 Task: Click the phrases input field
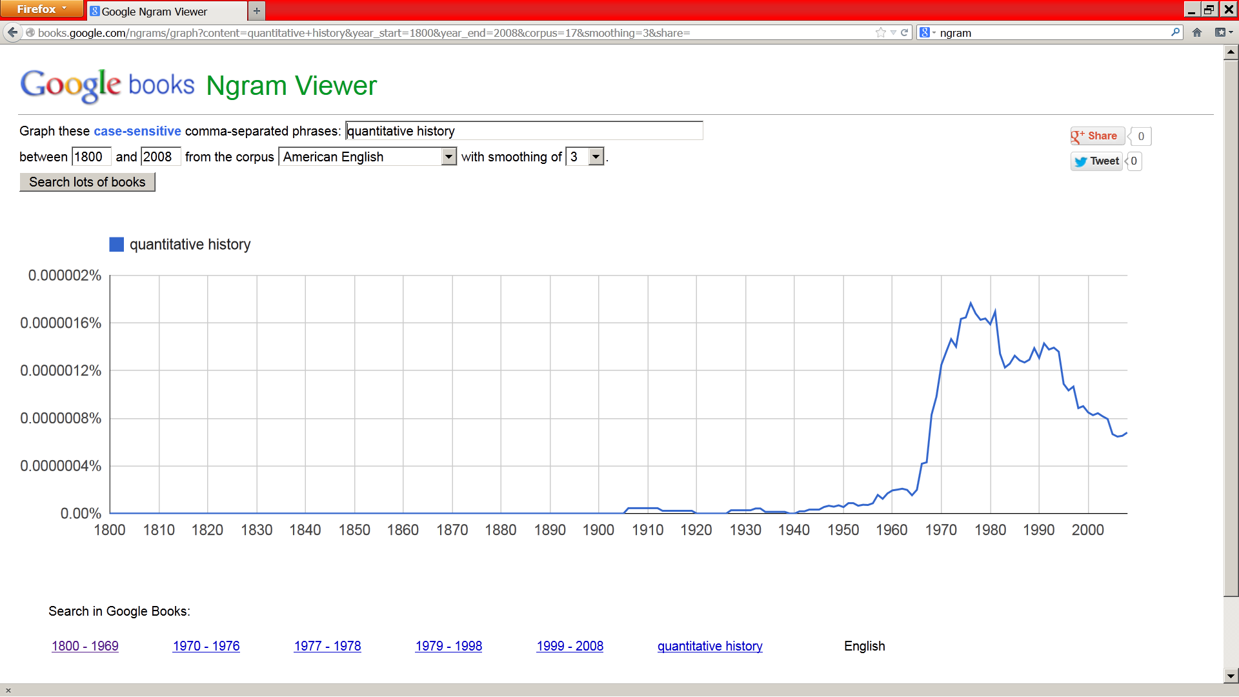(x=524, y=131)
